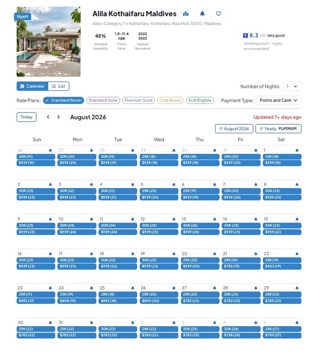This screenshot has width=315, height=356.
Task: Set an alert bell for July 29
Action: [174, 150]
